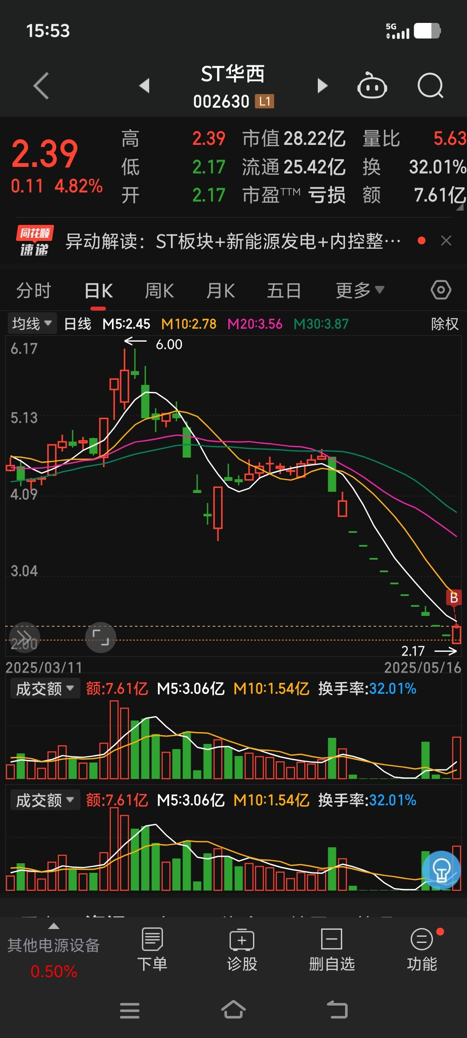
Task: Tap the double-arrow expand chart button
Action: (25, 637)
